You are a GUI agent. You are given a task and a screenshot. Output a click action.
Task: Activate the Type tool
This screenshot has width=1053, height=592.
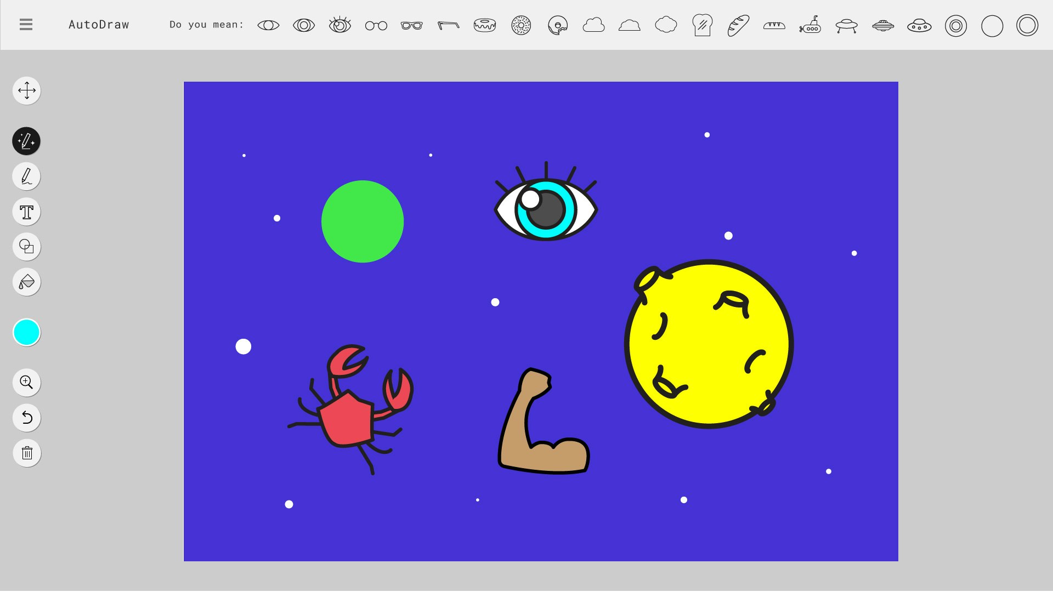coord(26,211)
